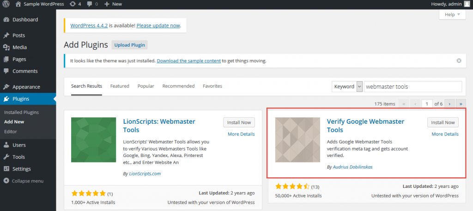This screenshot has height=211, width=473.
Task: Click the Upload Plugin button
Action: [x=129, y=45]
